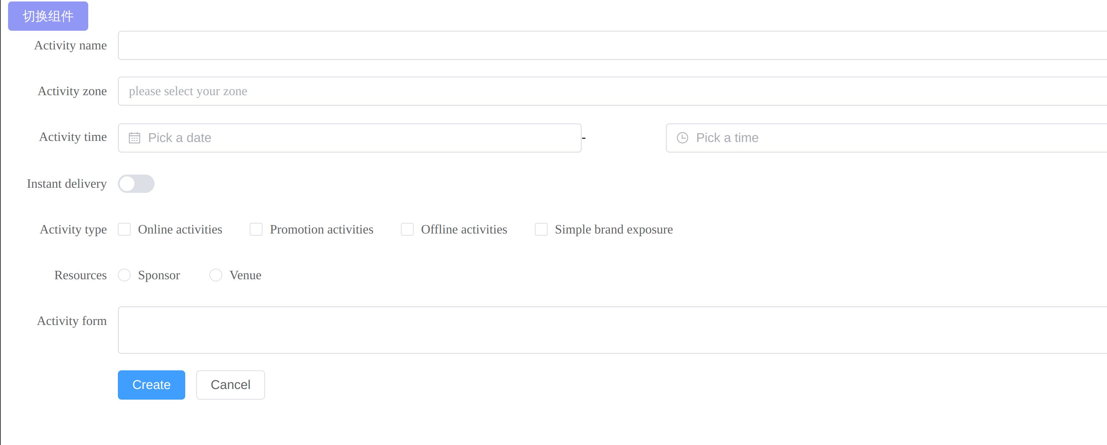Viewport: 1107px width, 445px height.
Task: Open the Activity zone dropdown
Action: [x=601, y=91]
